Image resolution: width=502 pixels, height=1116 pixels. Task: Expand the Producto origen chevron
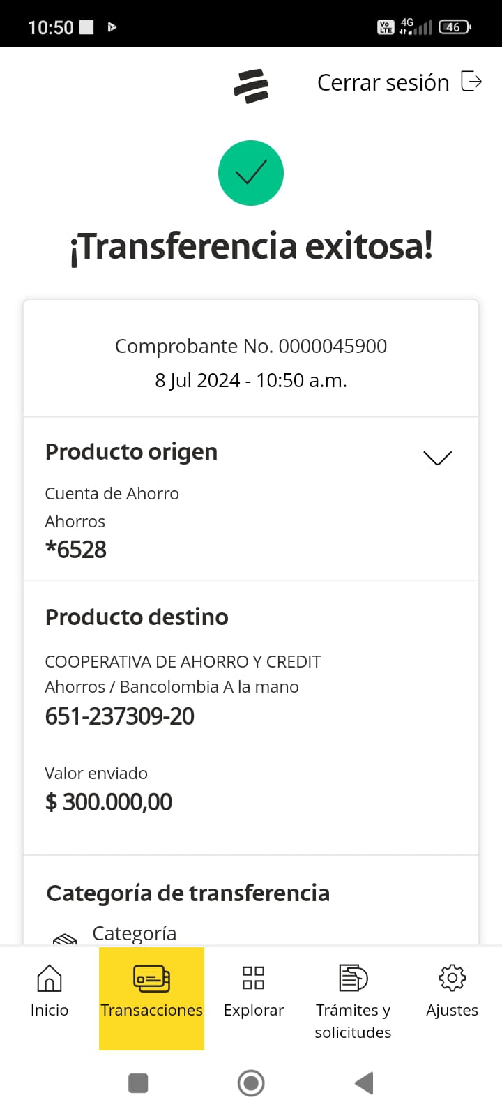click(438, 458)
